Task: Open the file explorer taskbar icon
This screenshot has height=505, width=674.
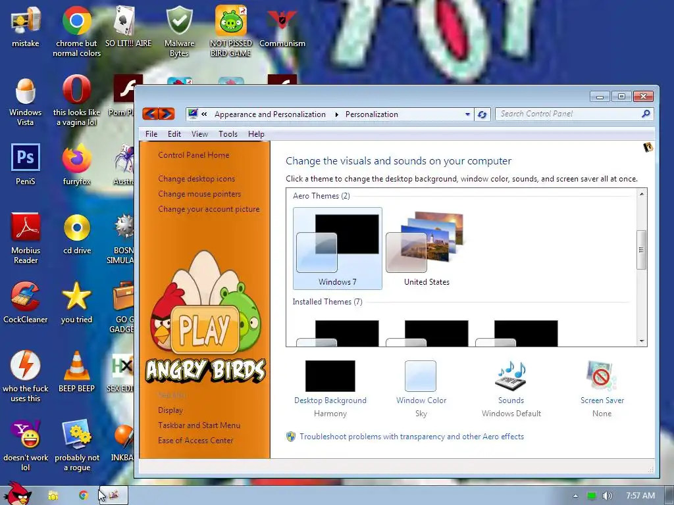Action: 53,495
